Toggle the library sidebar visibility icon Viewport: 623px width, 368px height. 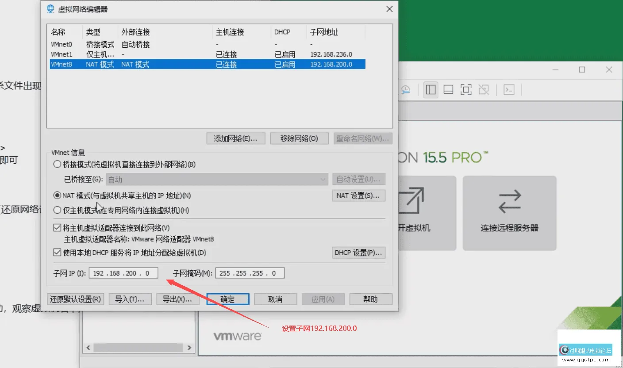click(431, 89)
